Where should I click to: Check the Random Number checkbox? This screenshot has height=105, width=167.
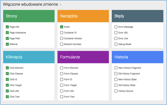pos(62,44)
